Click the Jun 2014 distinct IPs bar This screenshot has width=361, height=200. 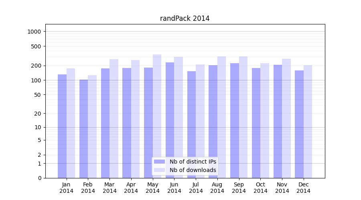[x=170, y=120]
